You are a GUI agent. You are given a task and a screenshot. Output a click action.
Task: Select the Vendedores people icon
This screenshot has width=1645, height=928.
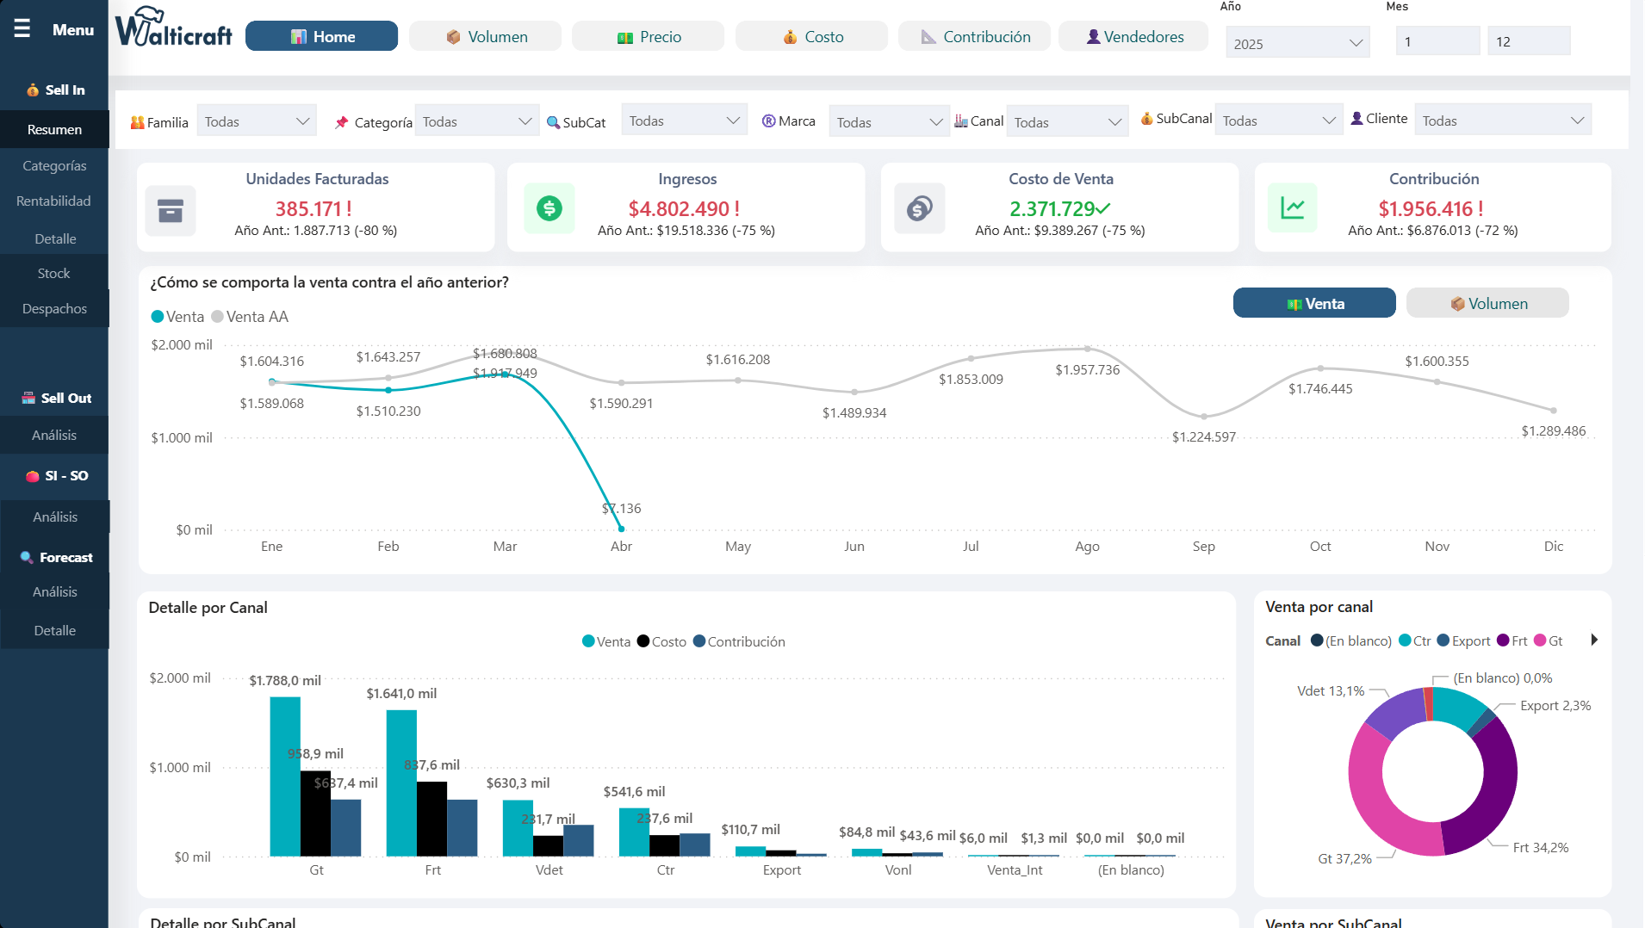(1092, 36)
